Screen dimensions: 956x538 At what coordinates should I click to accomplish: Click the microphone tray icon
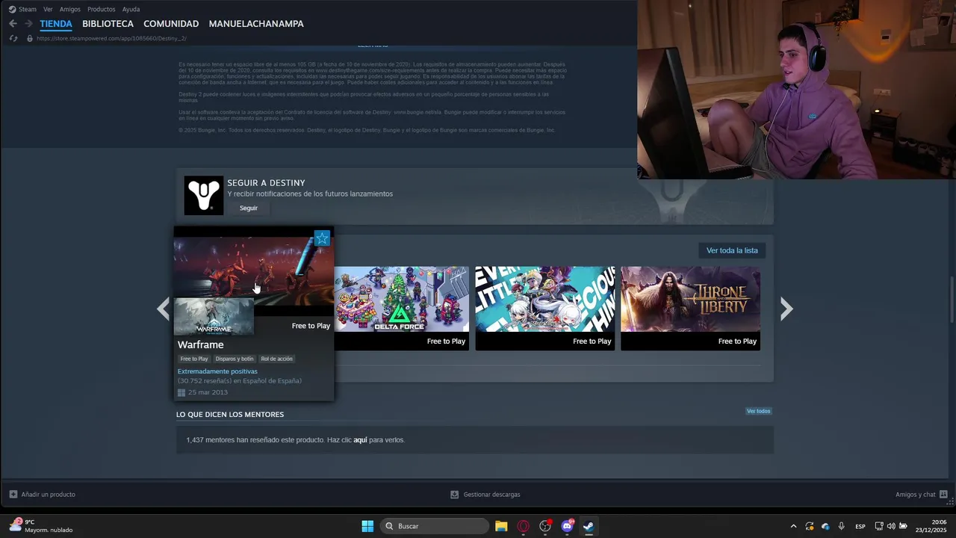click(842, 526)
